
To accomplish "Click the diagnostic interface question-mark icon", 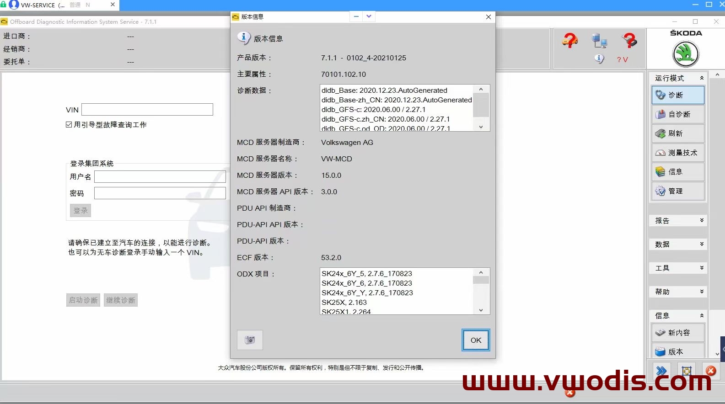I will click(x=629, y=41).
